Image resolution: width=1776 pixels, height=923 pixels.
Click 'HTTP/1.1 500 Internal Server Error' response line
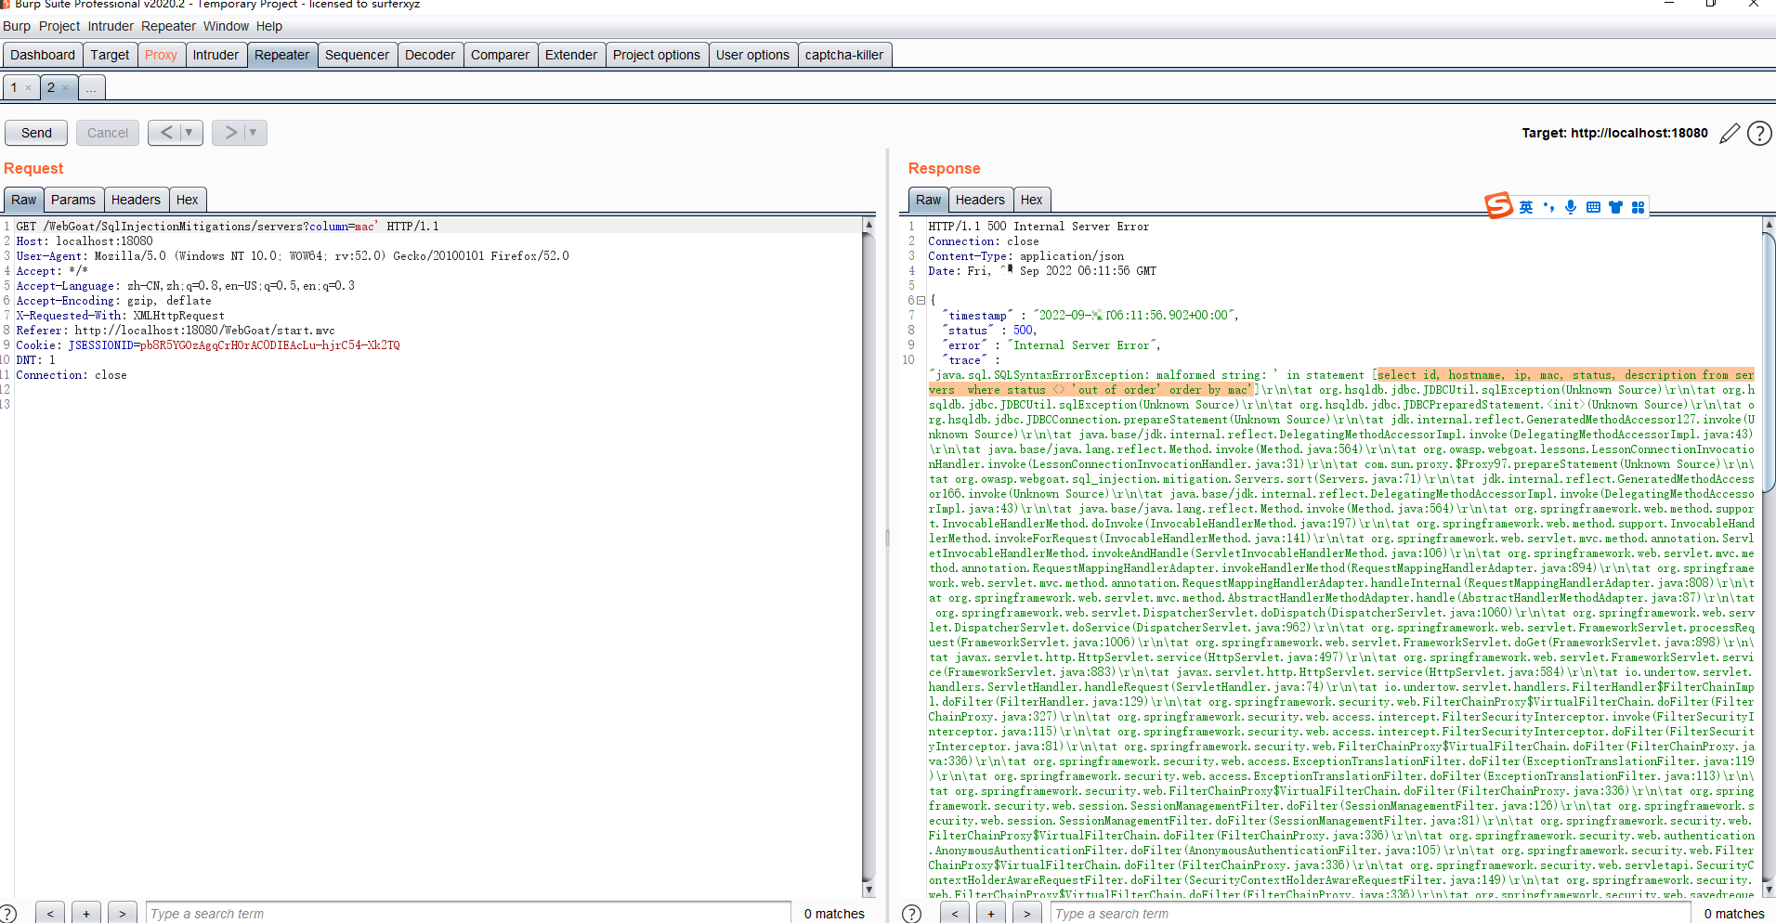[x=1038, y=227]
